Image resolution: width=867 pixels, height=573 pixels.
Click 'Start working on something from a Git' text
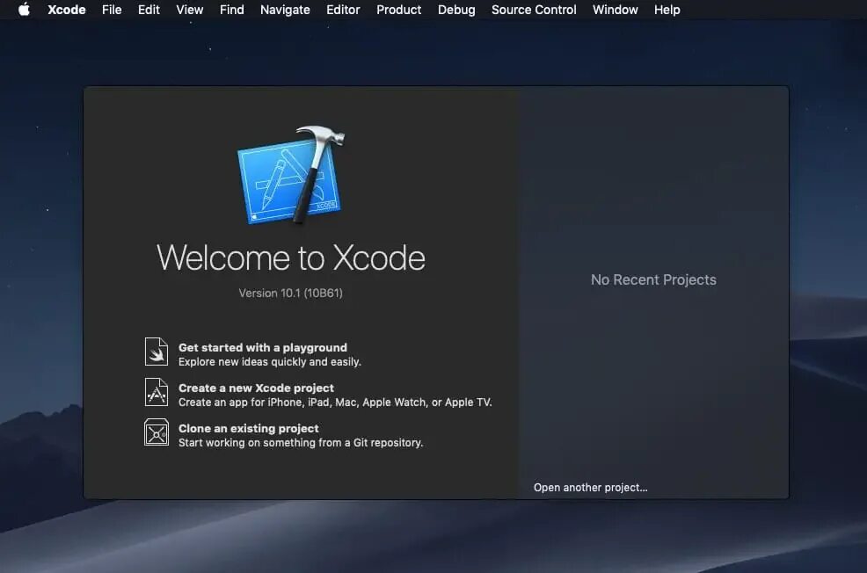coord(301,443)
